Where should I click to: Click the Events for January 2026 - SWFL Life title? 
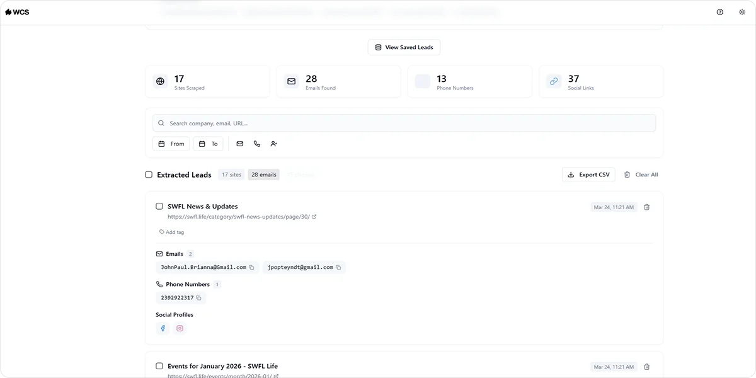222,366
